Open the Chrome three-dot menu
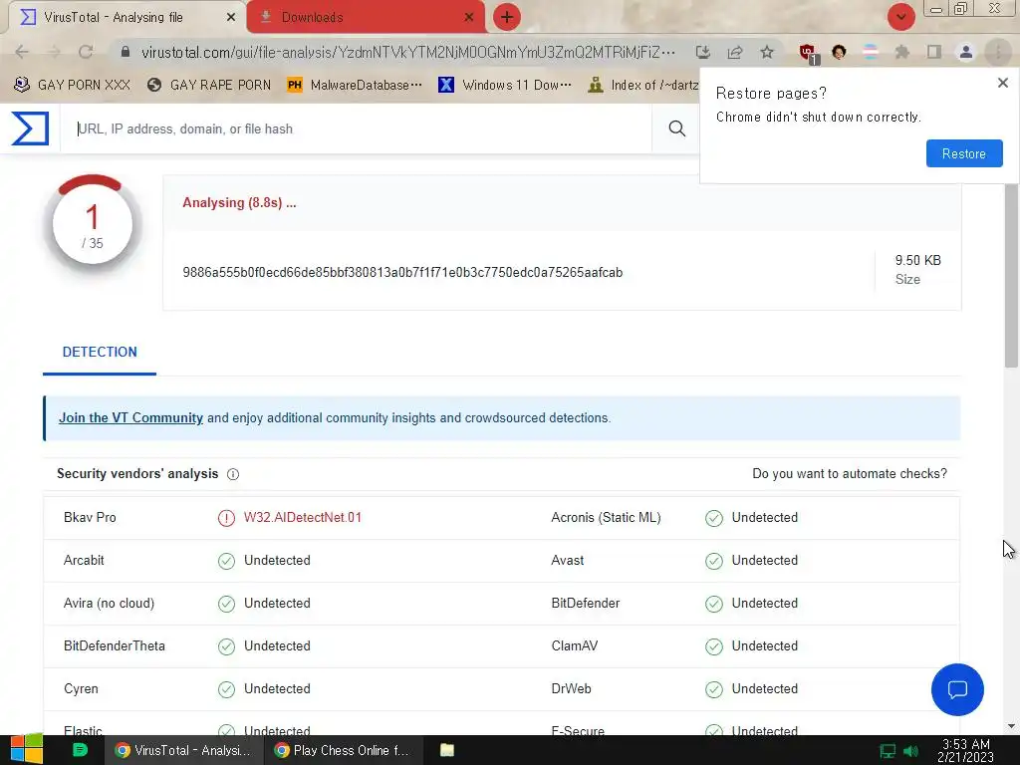The image size is (1020, 765). [998, 52]
